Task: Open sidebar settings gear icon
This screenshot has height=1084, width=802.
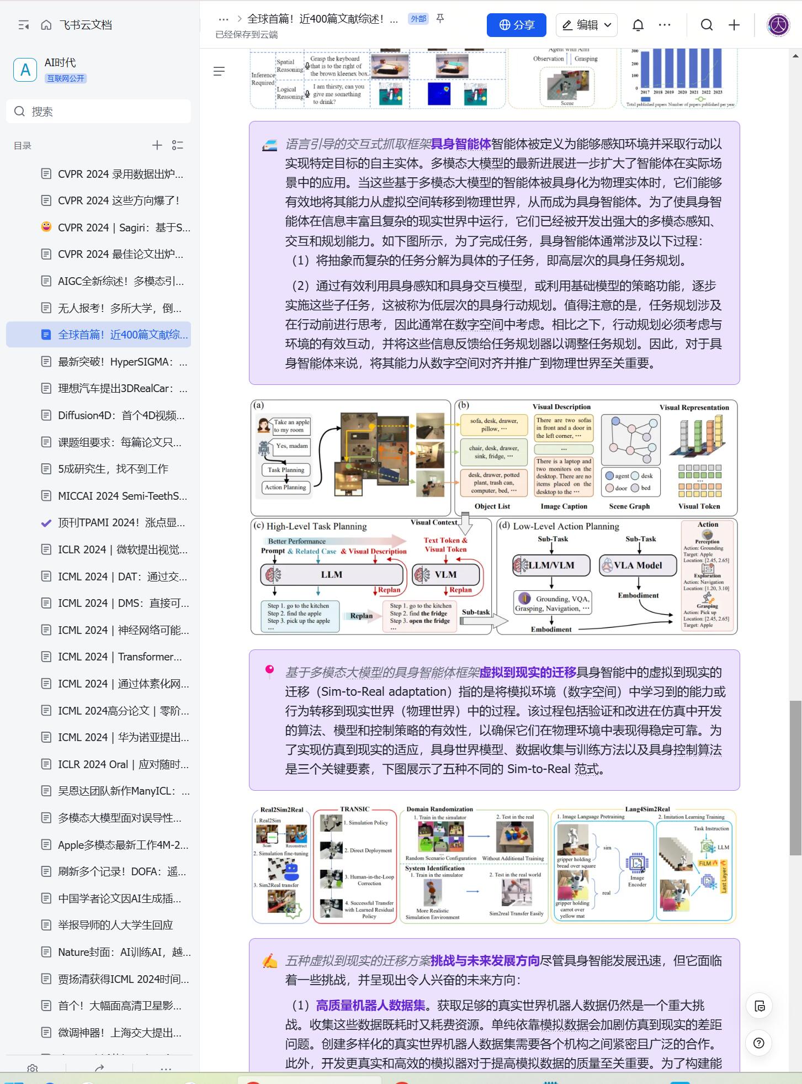Action: pyautogui.click(x=33, y=1069)
